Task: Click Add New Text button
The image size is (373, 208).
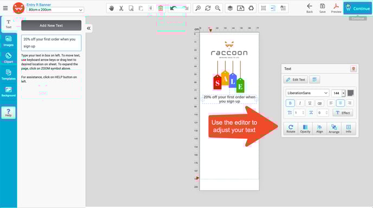Action: pos(51,25)
